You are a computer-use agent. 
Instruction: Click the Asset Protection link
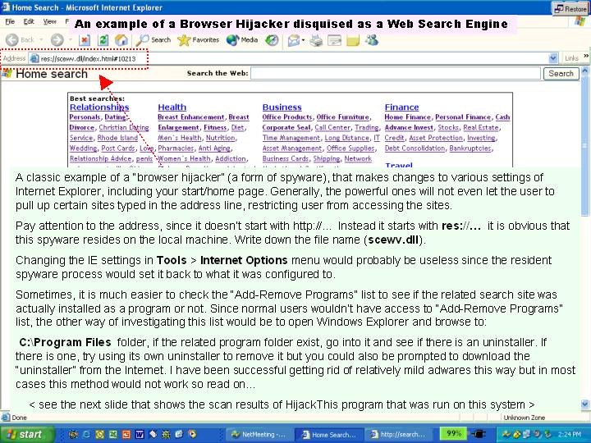coord(436,138)
